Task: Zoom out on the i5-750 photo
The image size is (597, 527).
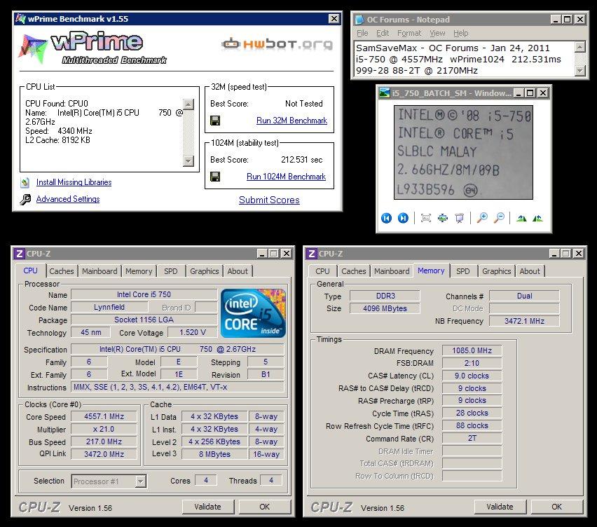Action: (499, 218)
